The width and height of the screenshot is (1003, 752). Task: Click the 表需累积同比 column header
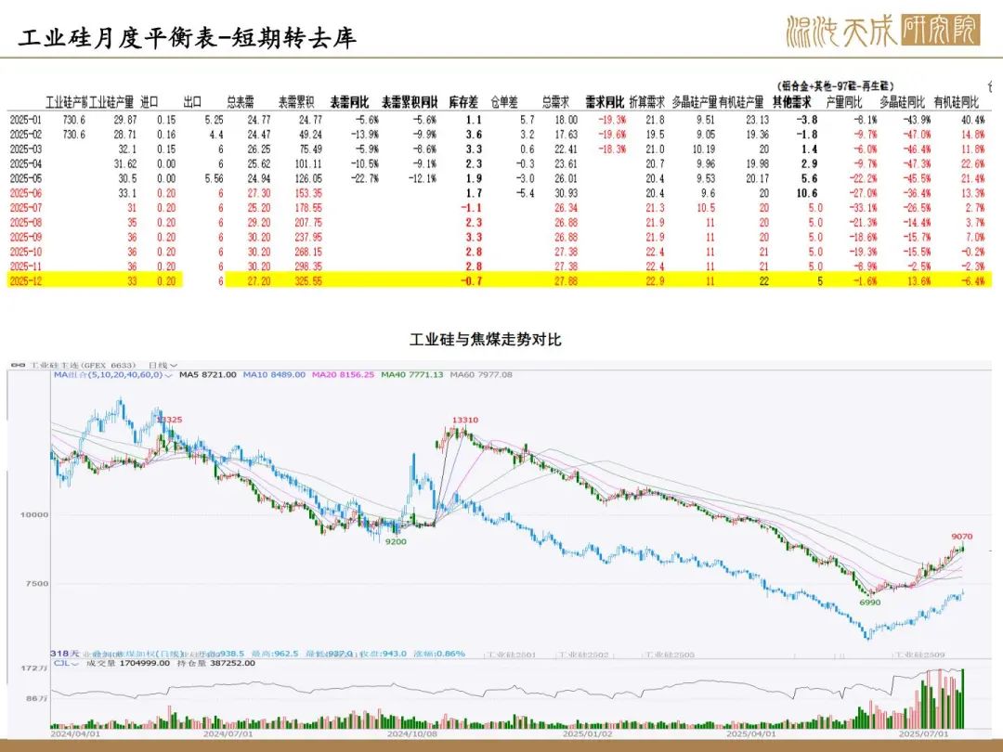click(x=410, y=102)
